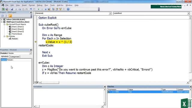192x108 pixels.
Task: Click the Expression column header in Watches
Action: click(118, 89)
